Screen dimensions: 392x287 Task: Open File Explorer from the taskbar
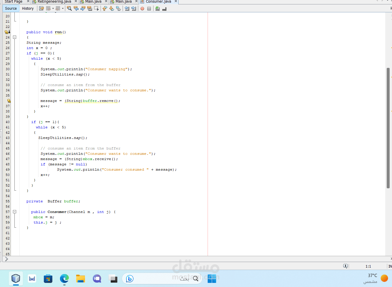81,278
